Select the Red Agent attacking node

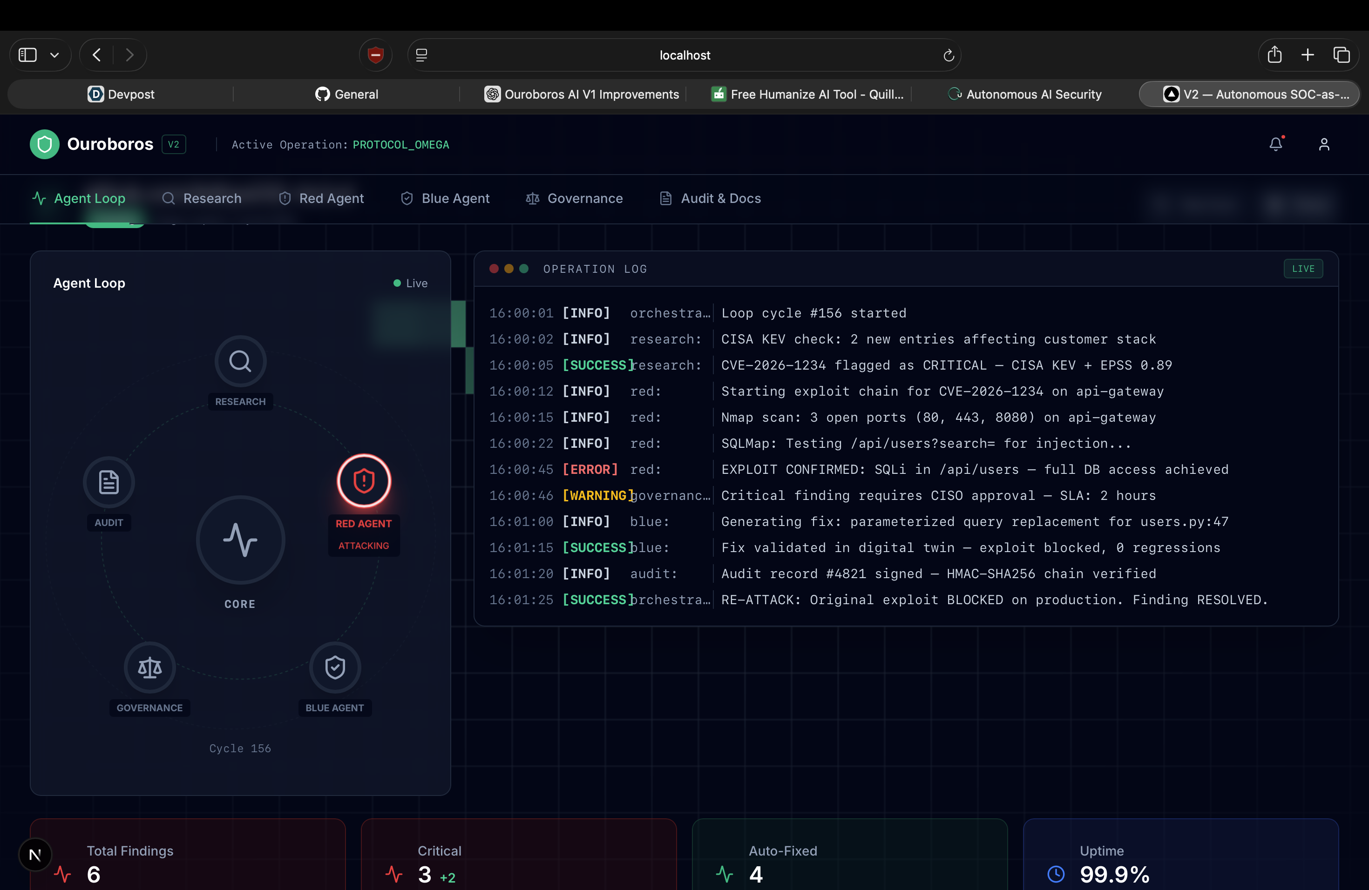(x=364, y=481)
